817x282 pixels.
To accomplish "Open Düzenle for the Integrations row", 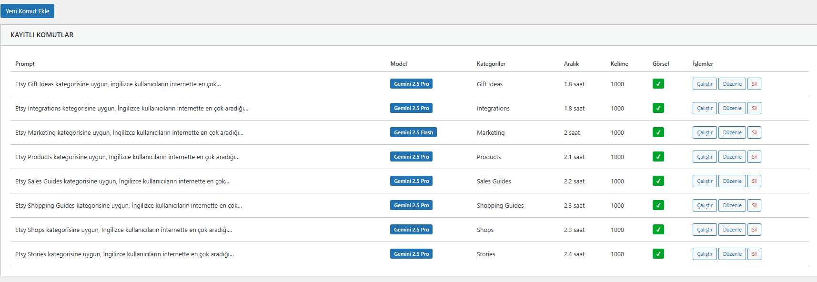I will [x=732, y=108].
